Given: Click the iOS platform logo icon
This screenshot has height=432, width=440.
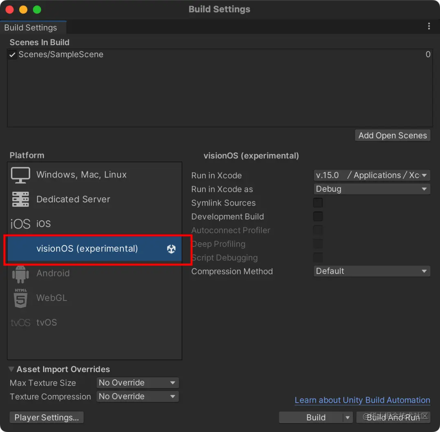Looking at the screenshot, I should [x=20, y=224].
